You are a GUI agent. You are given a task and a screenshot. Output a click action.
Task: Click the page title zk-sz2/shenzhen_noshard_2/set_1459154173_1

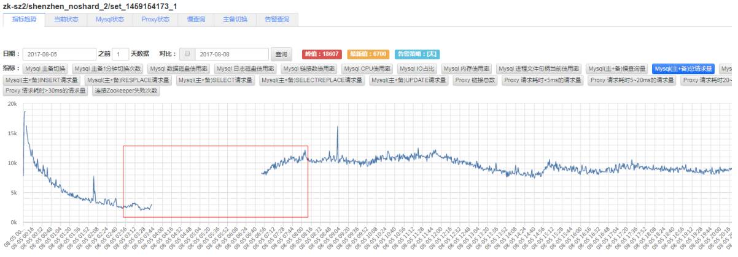(90, 6)
